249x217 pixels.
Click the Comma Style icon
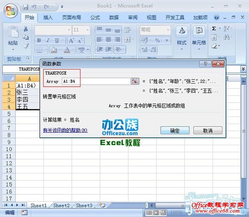point(167,40)
